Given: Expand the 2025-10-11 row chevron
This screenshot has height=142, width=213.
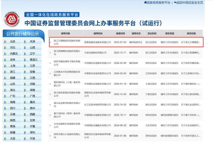Looking at the screenshot, I should coord(50,115).
